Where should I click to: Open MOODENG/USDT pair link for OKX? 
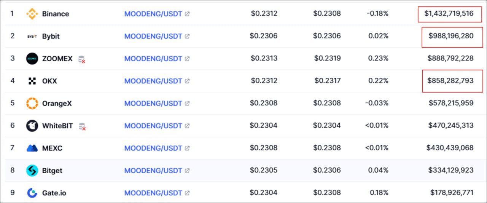click(153, 81)
